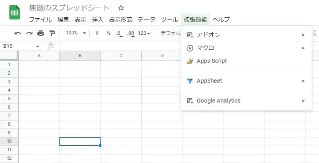Image resolution: width=319 pixels, height=163 pixels.
Task: Select row 10 header
Action: [9, 141]
